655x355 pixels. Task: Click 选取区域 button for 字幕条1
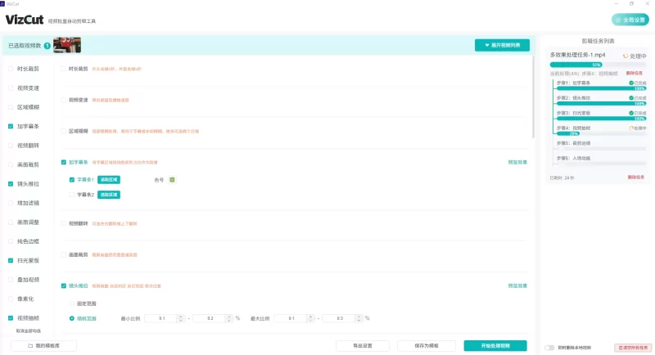tap(109, 180)
